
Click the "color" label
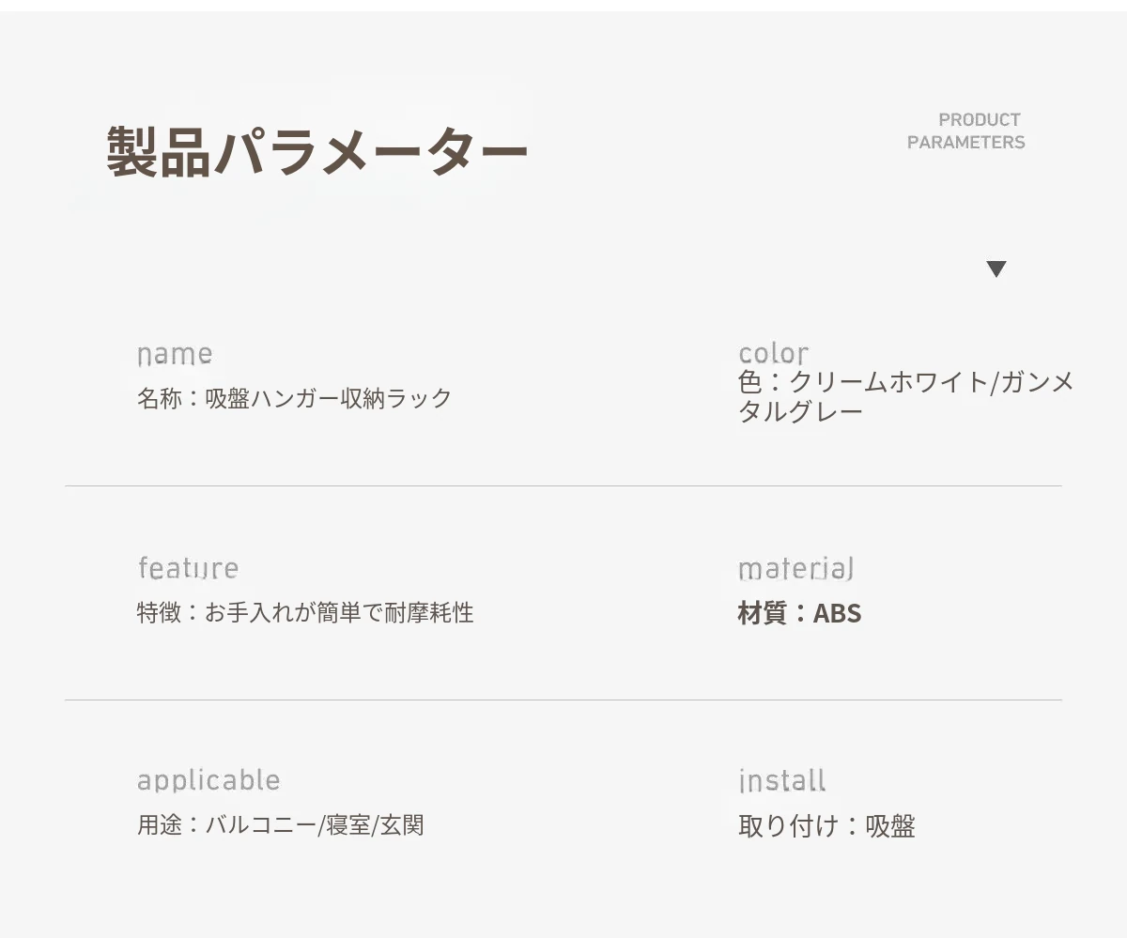773,354
